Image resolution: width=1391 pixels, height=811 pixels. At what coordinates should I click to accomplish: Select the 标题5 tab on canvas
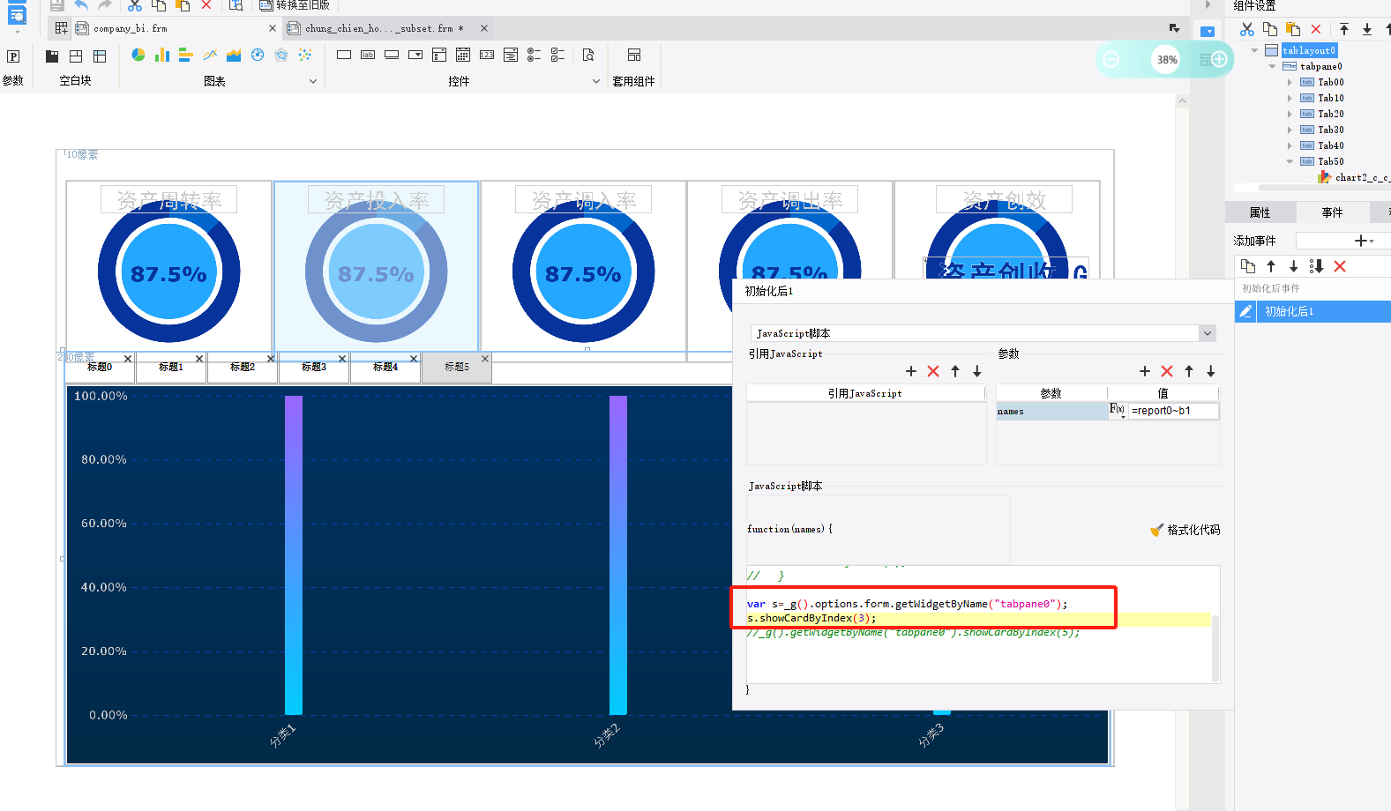456,368
